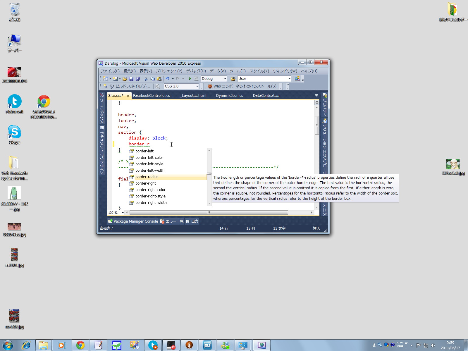Click Web コンポーネントのインストール(S) button
Viewport: 468px width, 351px height.
coord(242,86)
